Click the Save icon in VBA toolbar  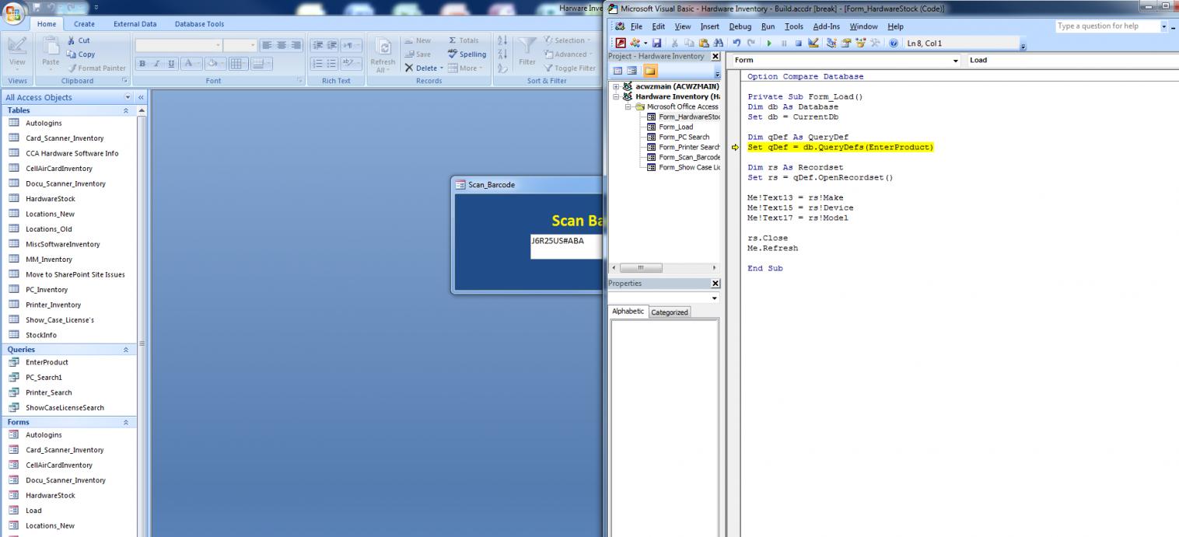[657, 44]
